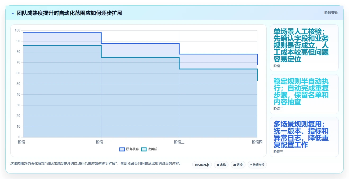
Task: Click the 原有状态 legend label
Action: click(132, 149)
